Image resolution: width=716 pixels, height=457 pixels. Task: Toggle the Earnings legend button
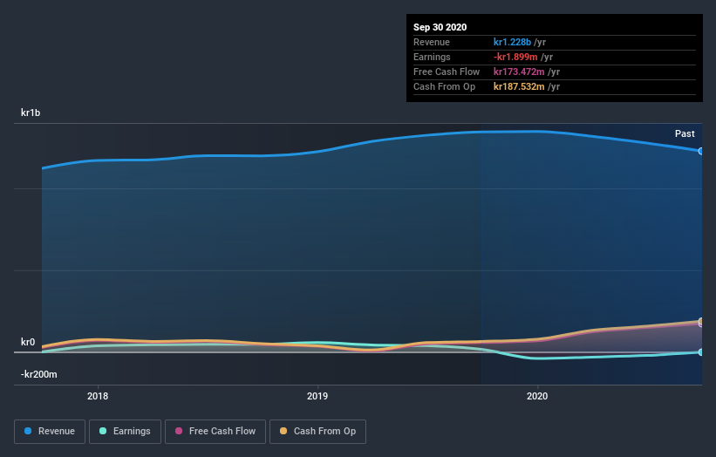click(x=125, y=432)
